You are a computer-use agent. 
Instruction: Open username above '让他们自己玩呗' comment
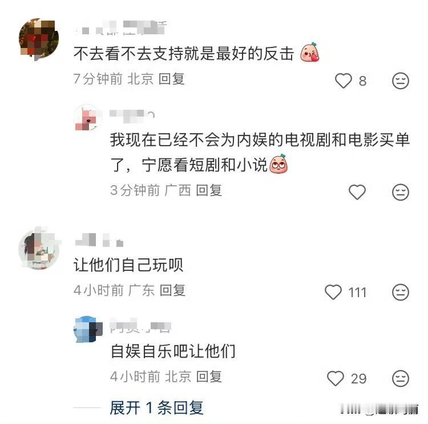99,240
